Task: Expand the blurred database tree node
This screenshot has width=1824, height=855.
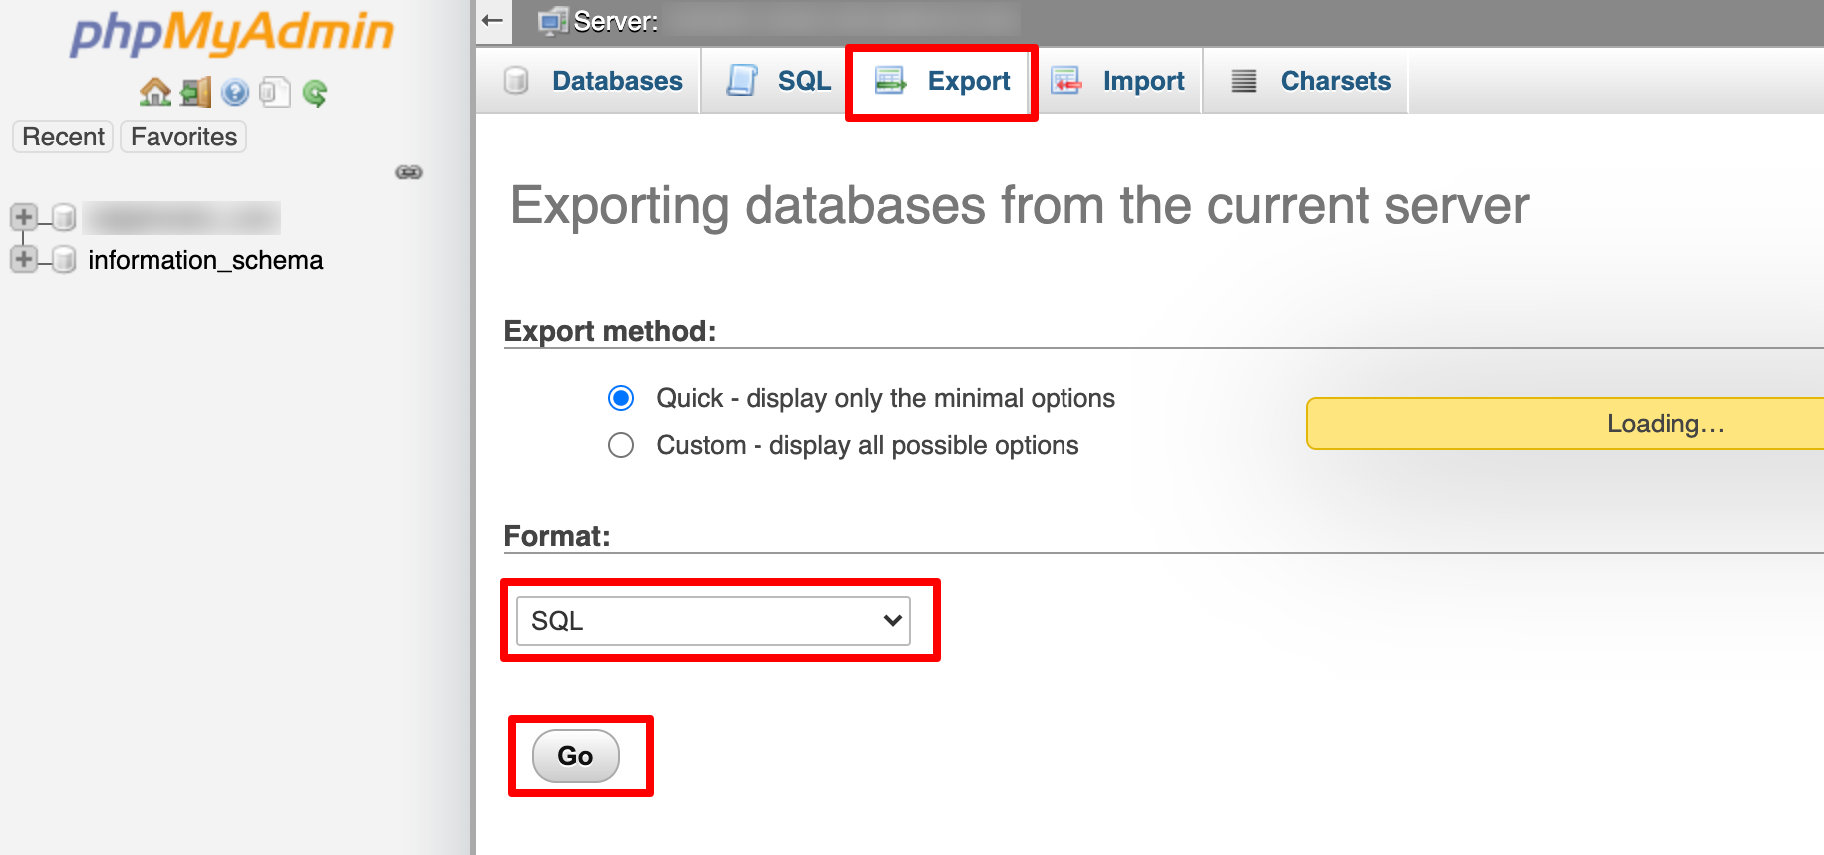Action: coord(24,217)
